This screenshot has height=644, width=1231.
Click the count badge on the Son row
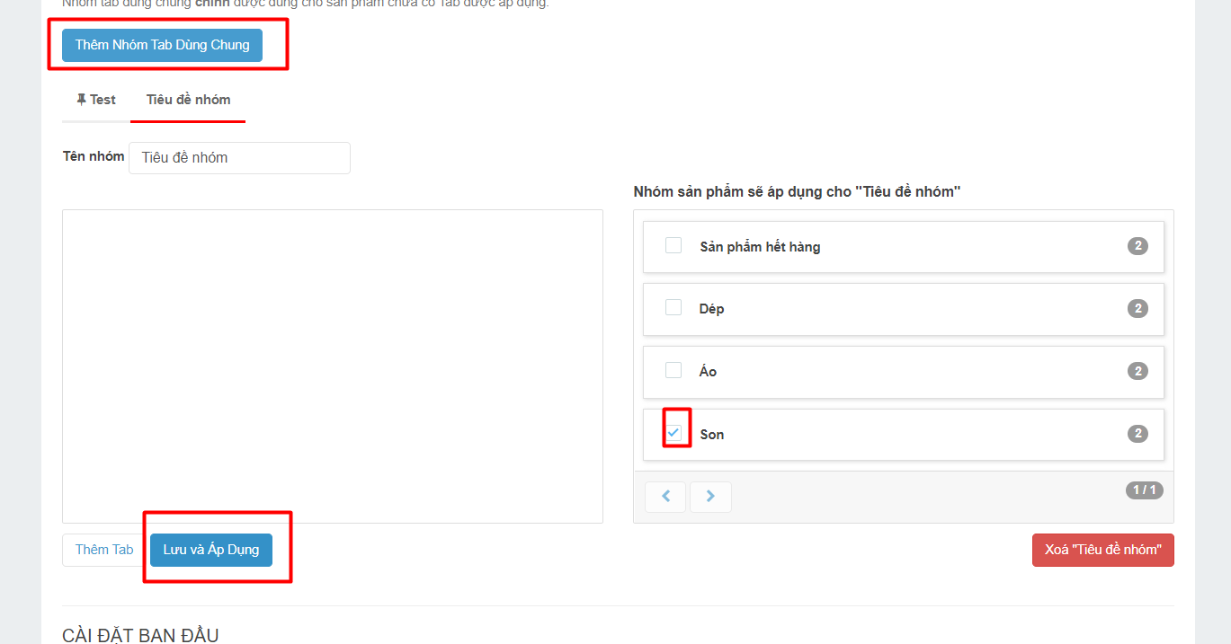click(1137, 434)
